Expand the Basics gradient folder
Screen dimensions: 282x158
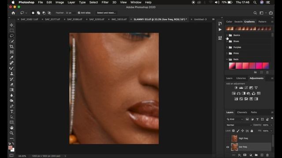pyautogui.click(x=227, y=35)
